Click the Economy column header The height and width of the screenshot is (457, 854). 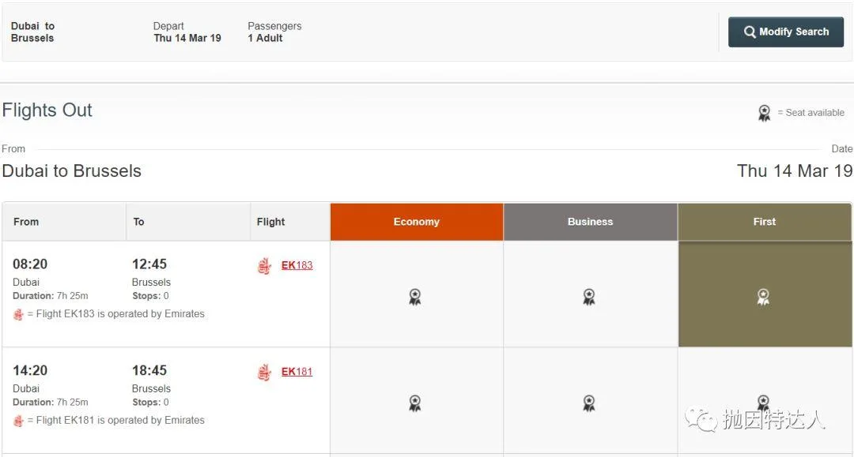point(417,222)
